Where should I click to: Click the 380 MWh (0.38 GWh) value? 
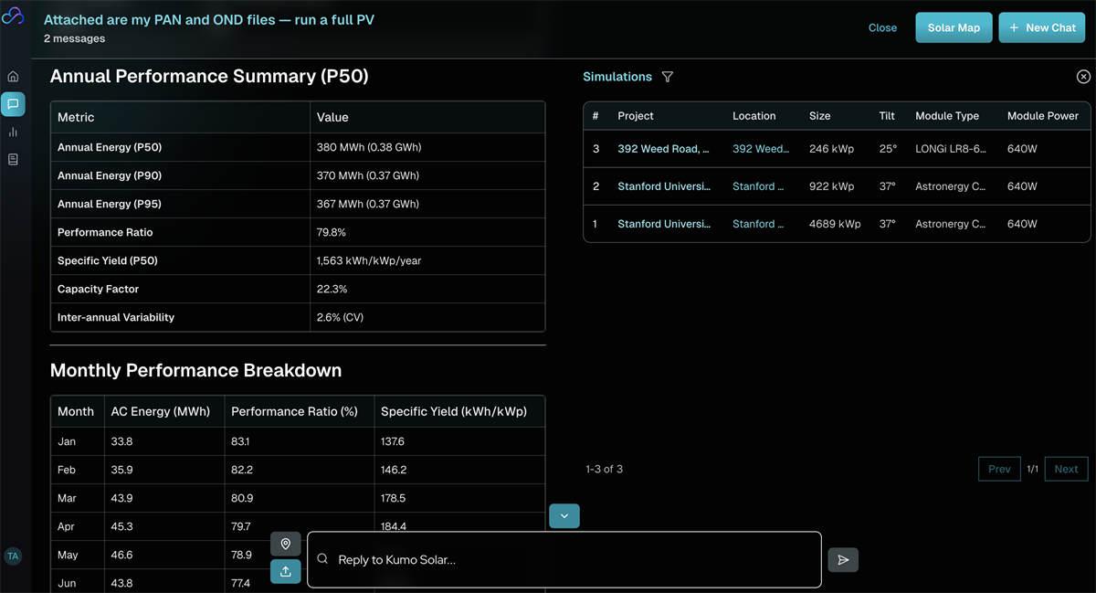(369, 147)
